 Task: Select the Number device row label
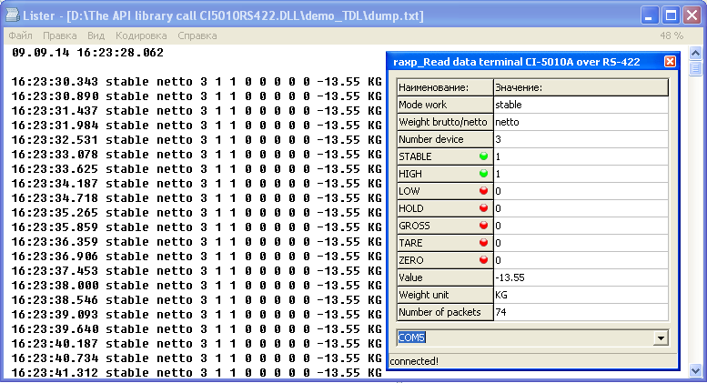[445, 139]
